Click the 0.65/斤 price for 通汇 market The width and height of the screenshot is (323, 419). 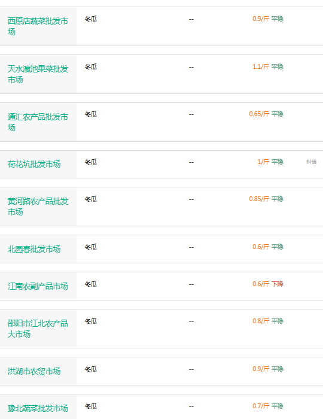(259, 114)
